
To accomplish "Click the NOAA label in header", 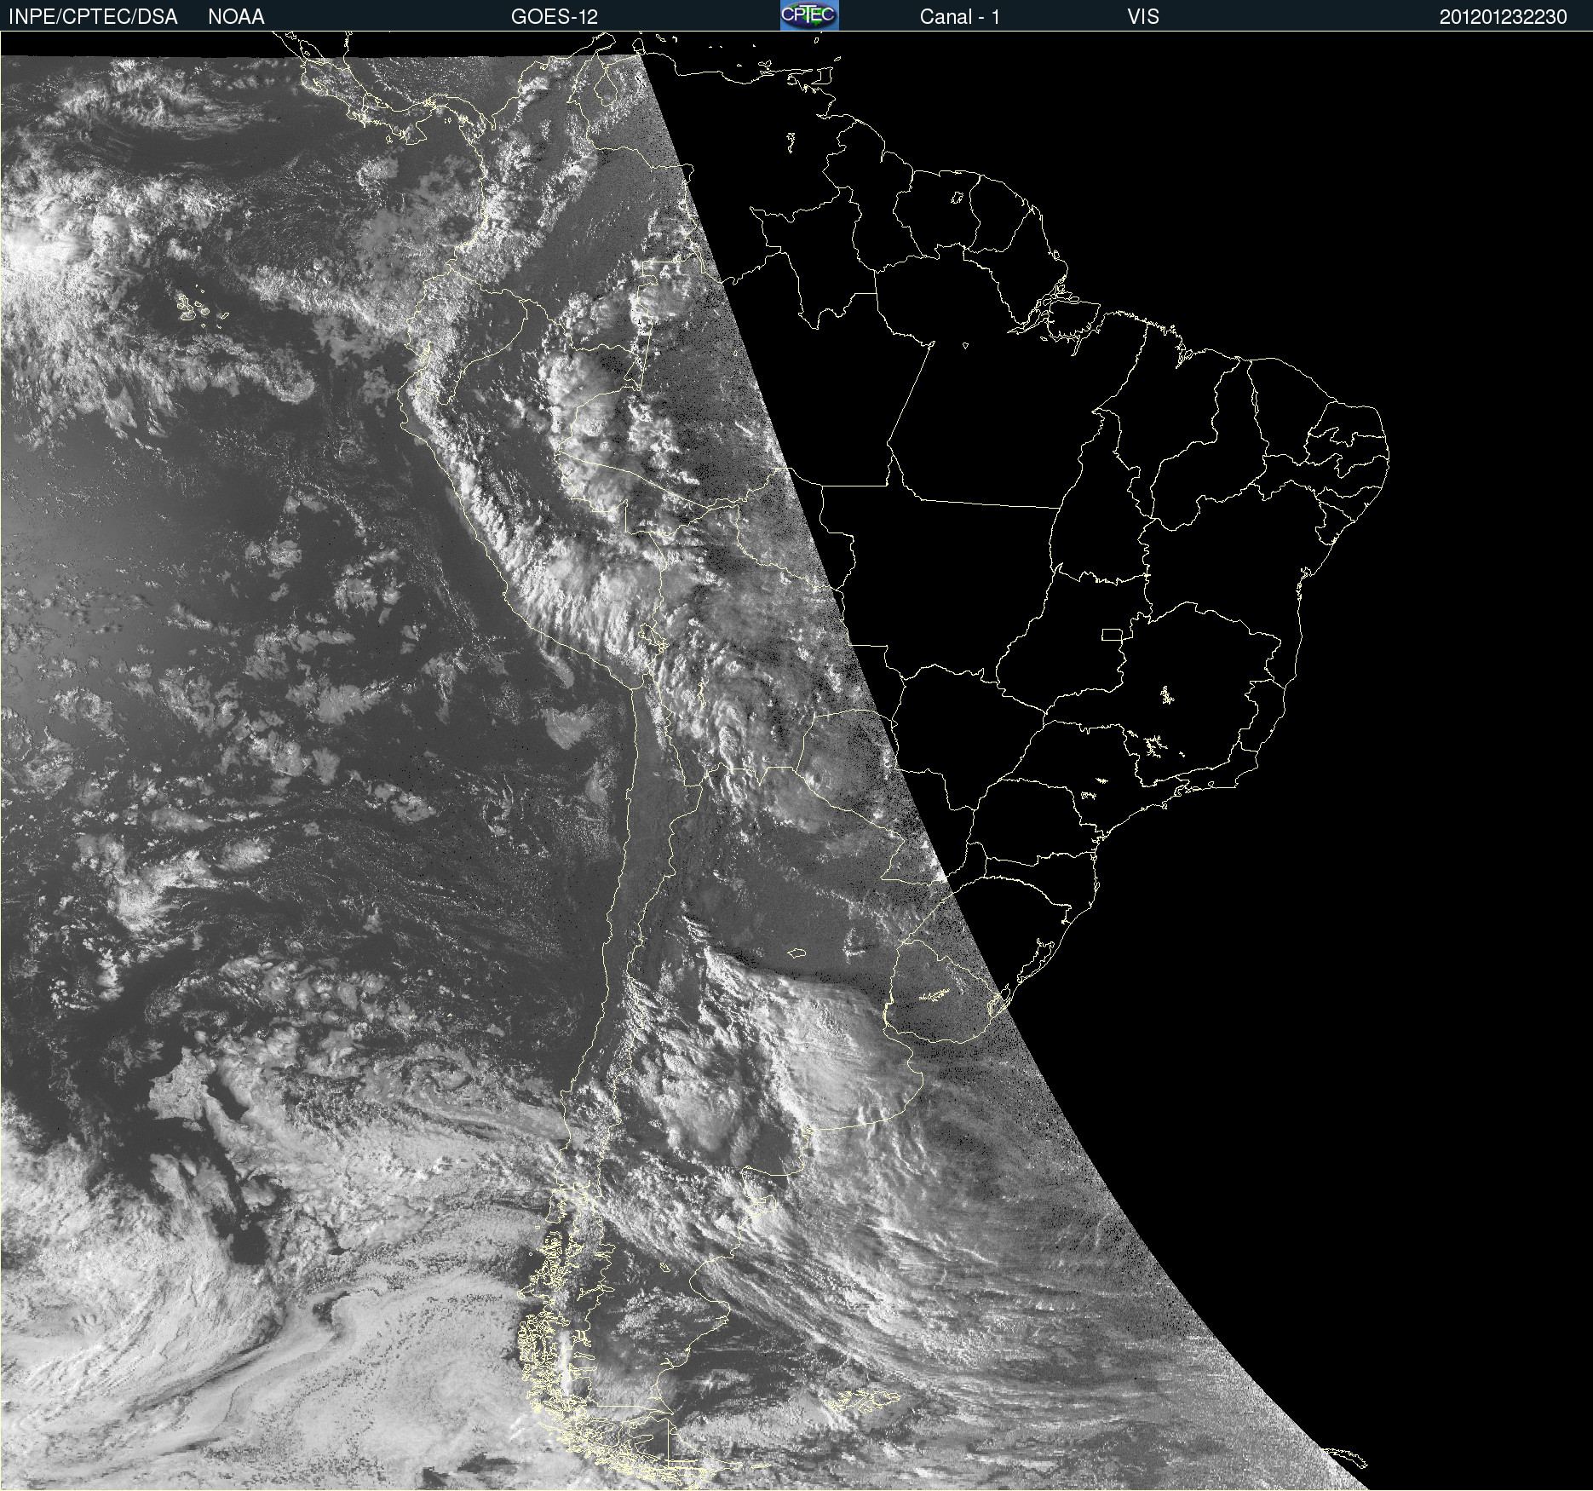I will (236, 17).
